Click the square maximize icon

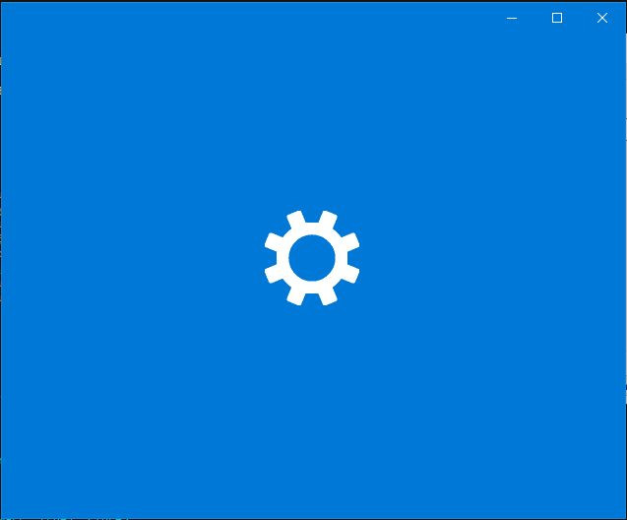(557, 18)
